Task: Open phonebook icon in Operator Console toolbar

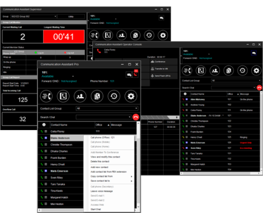Action: [x=201, y=71]
